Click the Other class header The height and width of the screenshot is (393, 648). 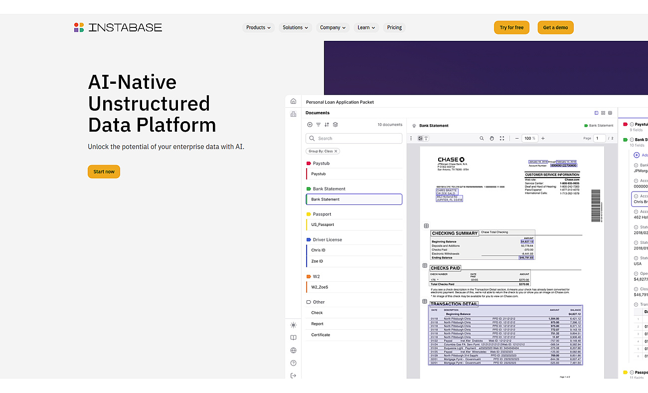[x=316, y=302]
